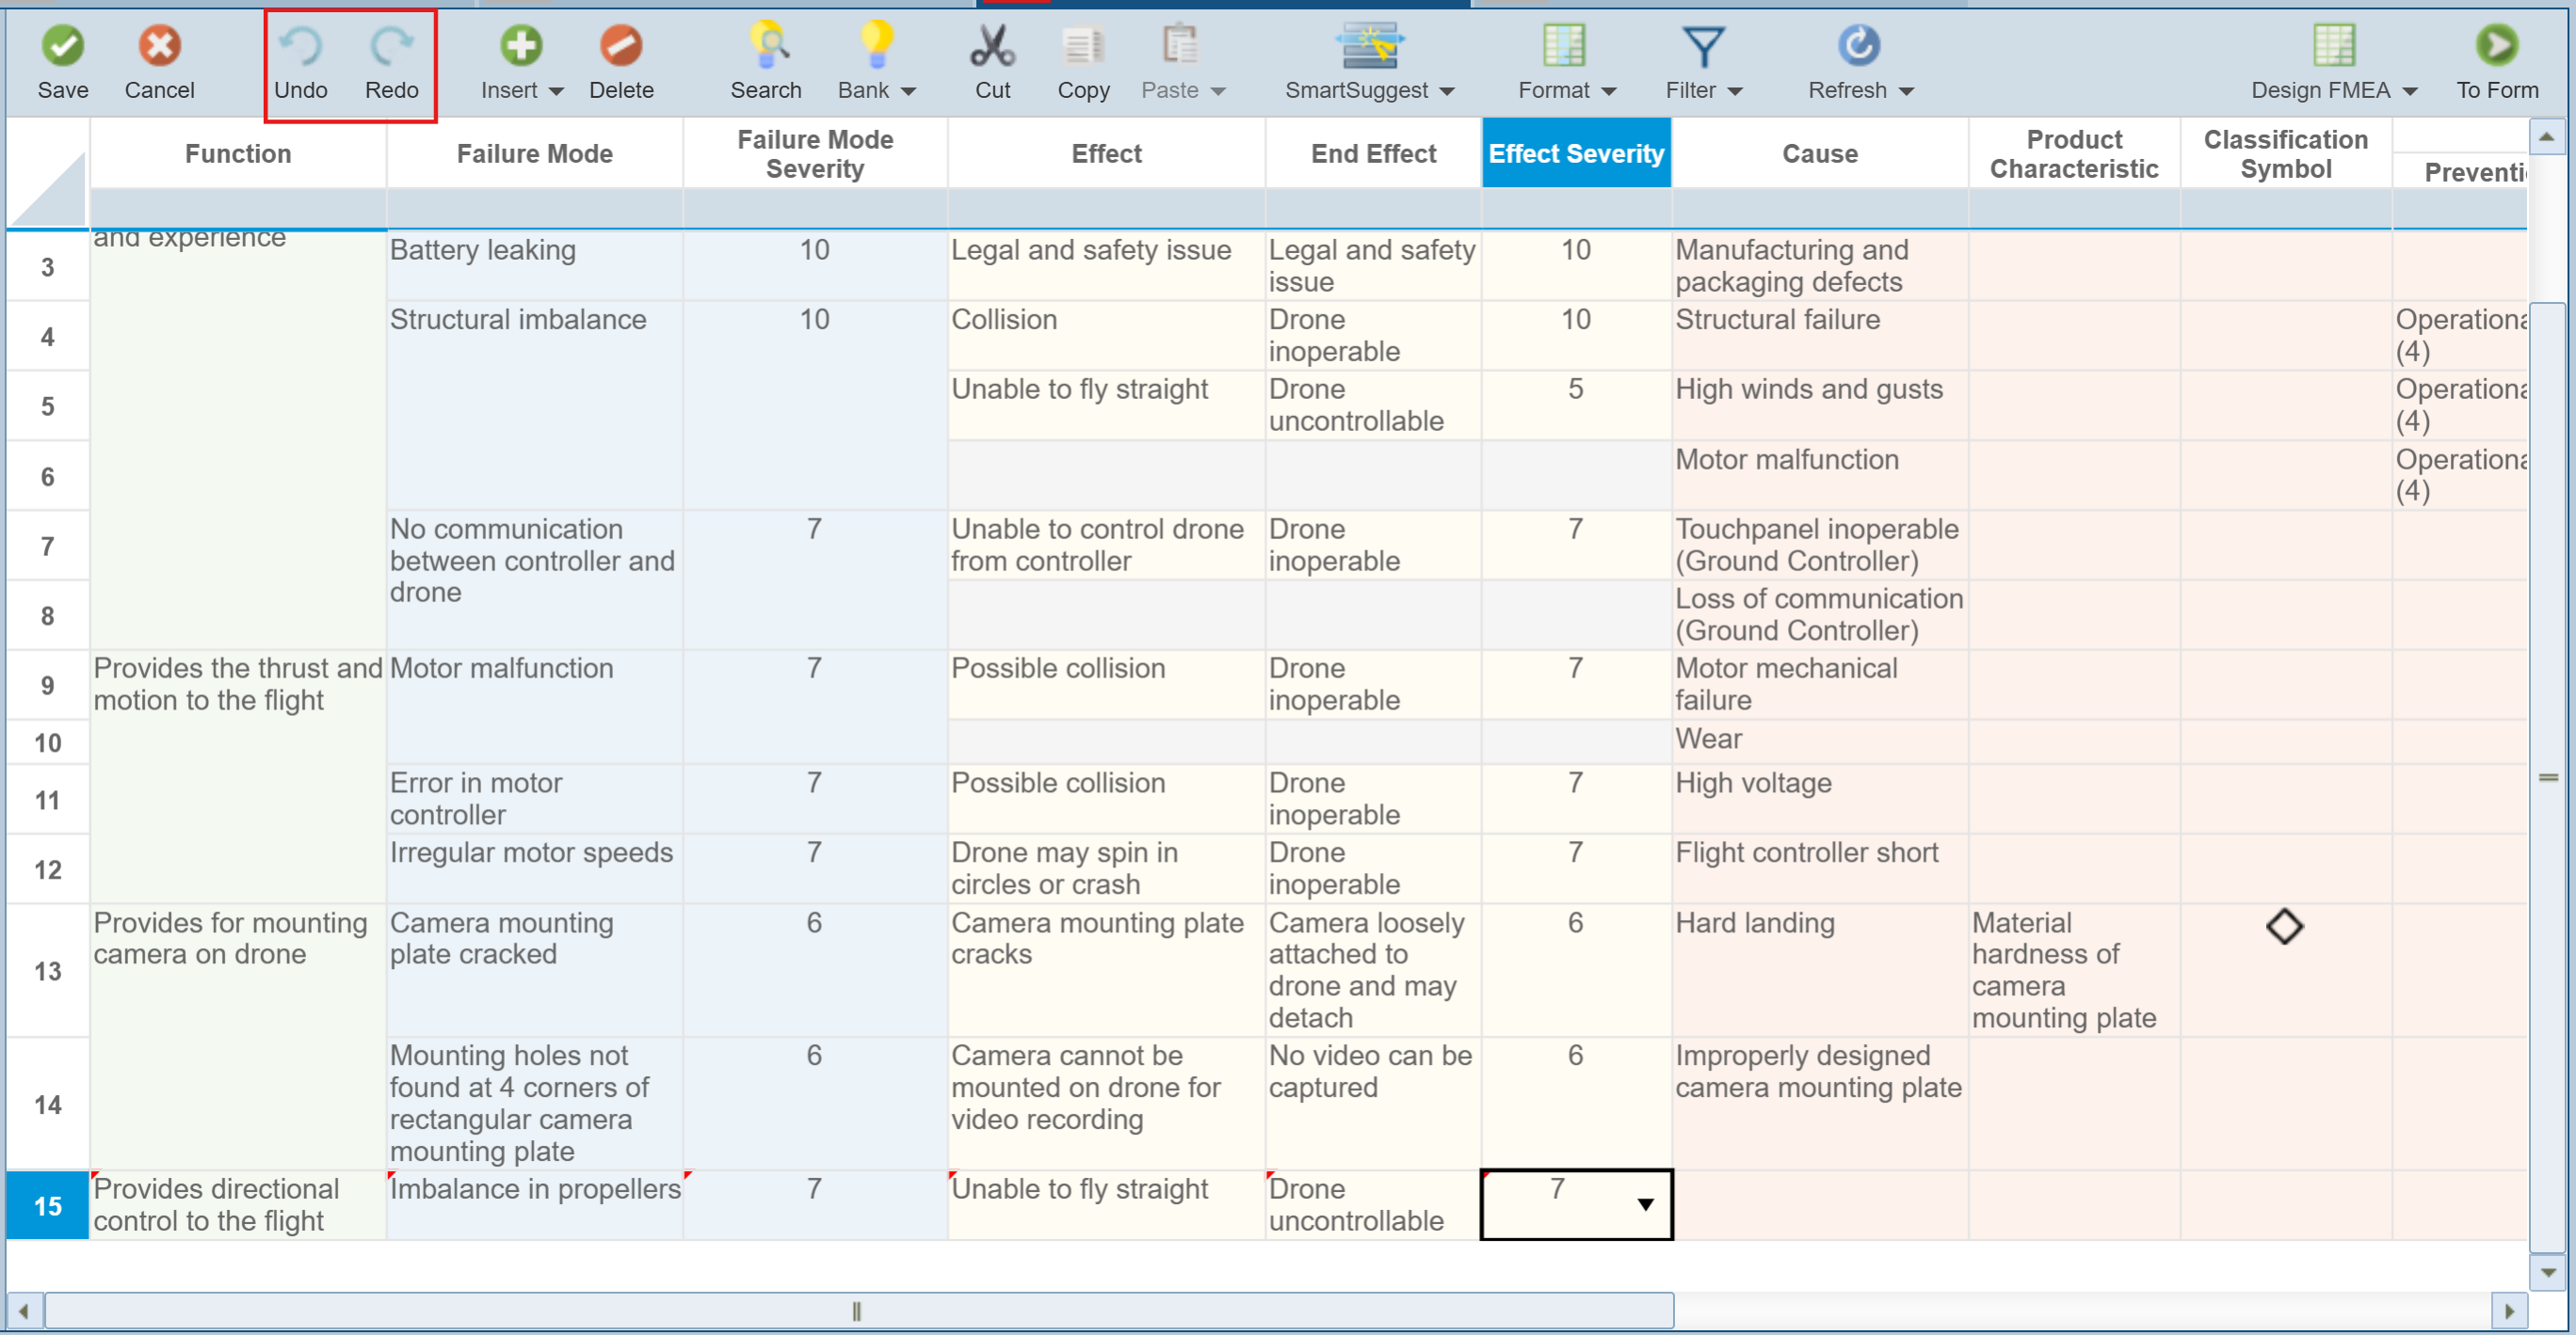Click the Redo arrow icon
The width and height of the screenshot is (2576, 1335).
click(391, 46)
